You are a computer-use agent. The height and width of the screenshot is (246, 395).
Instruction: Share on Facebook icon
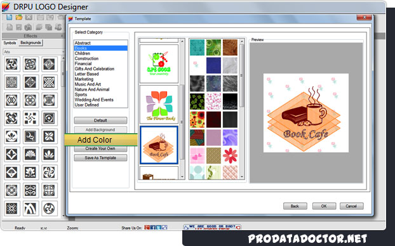(x=153, y=228)
